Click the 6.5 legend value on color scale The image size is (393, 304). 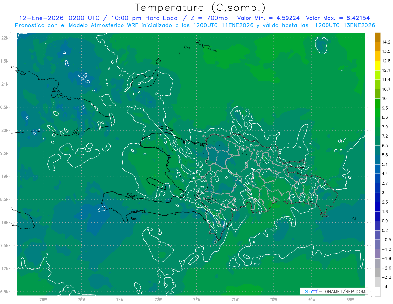pyautogui.click(x=385, y=146)
